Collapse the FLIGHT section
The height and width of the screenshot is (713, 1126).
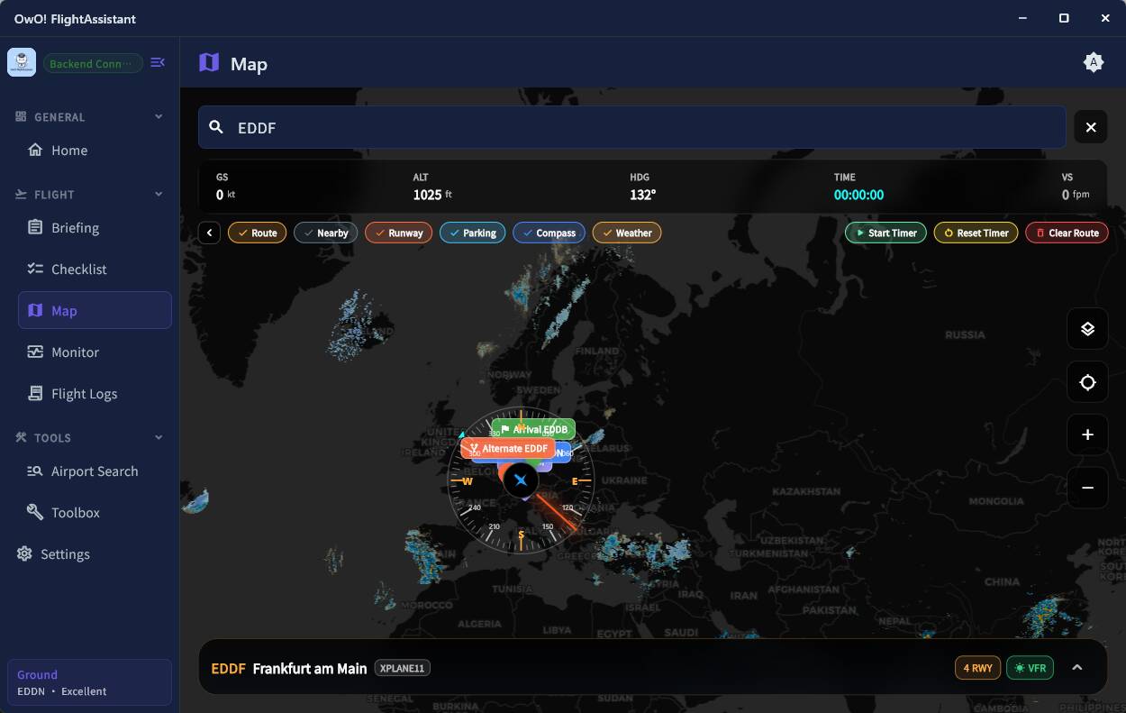coord(159,194)
